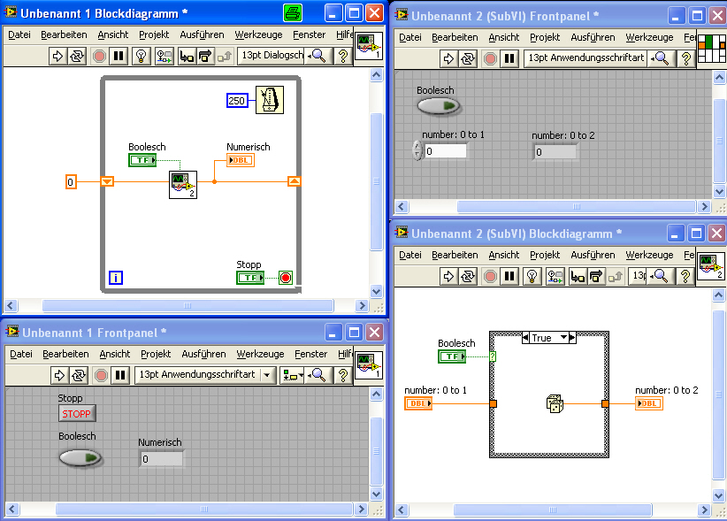The height and width of the screenshot is (521, 727).
Task: Click Numerisch indicator field on Unbenannt 1 Frontpanel
Action: (162, 459)
